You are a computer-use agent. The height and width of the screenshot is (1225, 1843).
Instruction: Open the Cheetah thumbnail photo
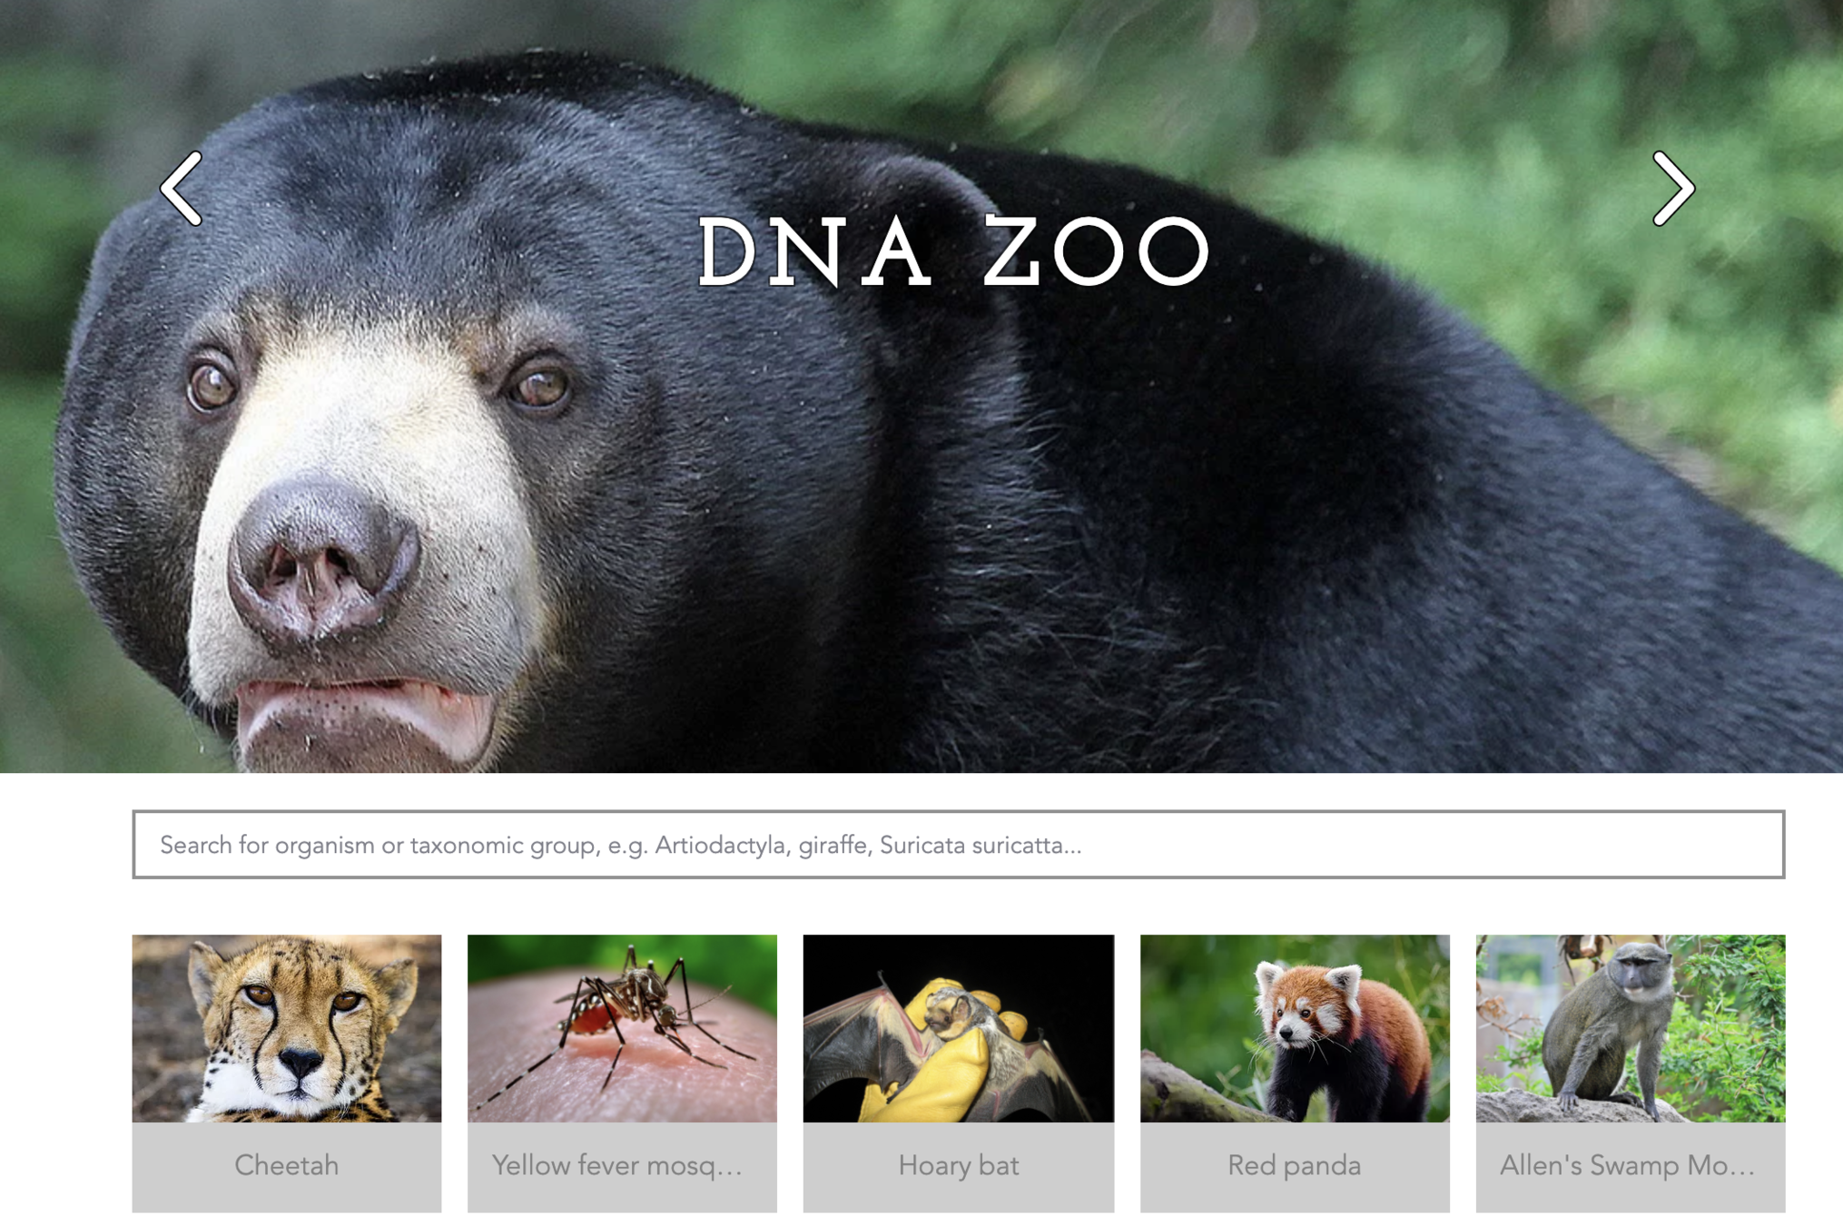[x=287, y=1028]
